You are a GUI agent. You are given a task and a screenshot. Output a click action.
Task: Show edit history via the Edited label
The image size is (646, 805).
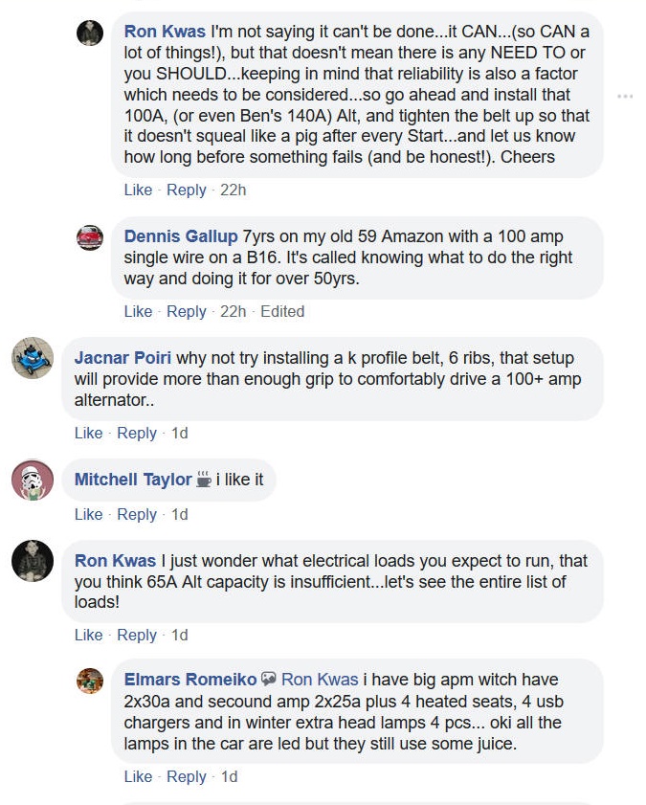(282, 311)
